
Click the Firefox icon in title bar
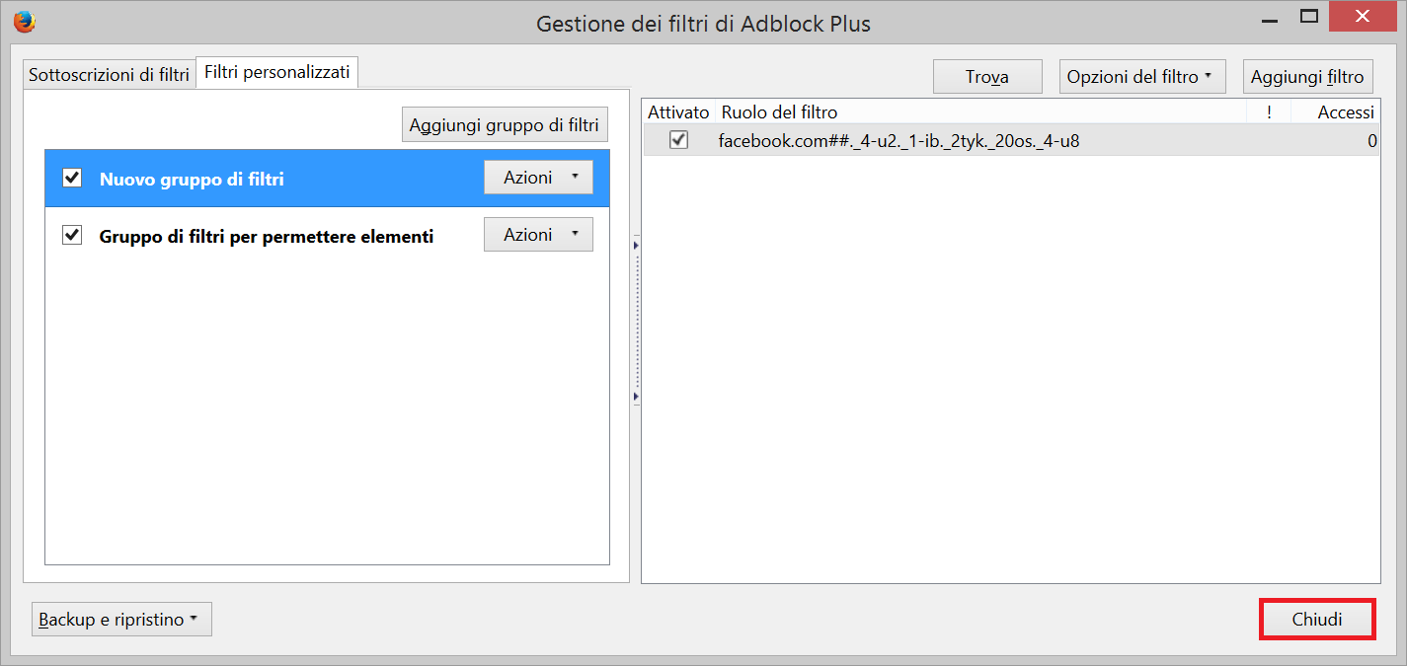[x=26, y=22]
